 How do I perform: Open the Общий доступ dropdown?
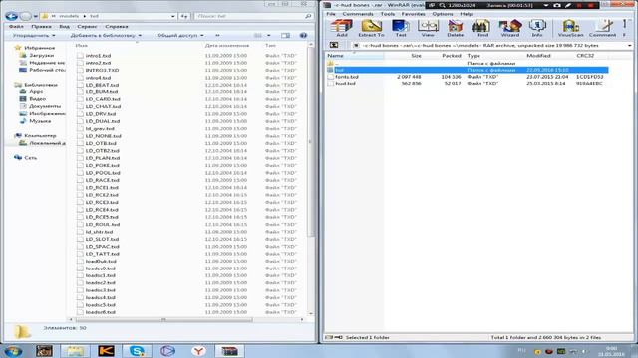(x=180, y=36)
